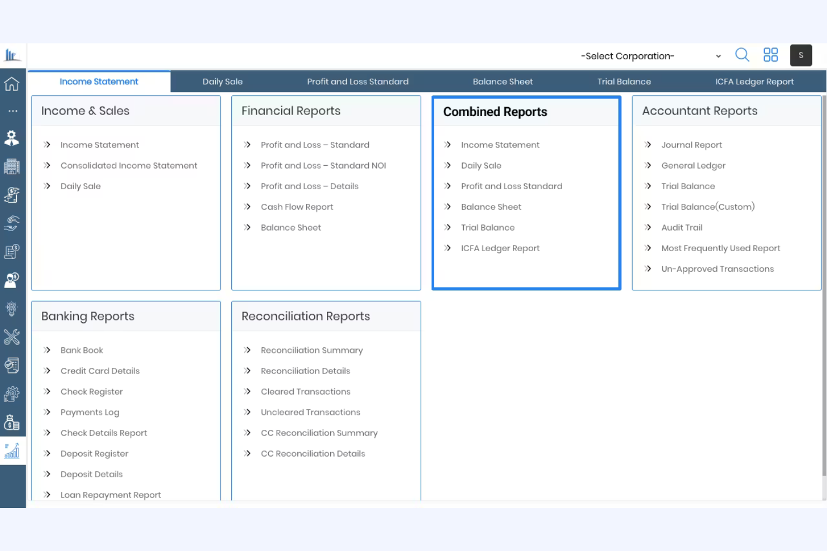827x551 pixels.
Task: Open the payments hand-with-money sidebar icon
Action: (12, 224)
